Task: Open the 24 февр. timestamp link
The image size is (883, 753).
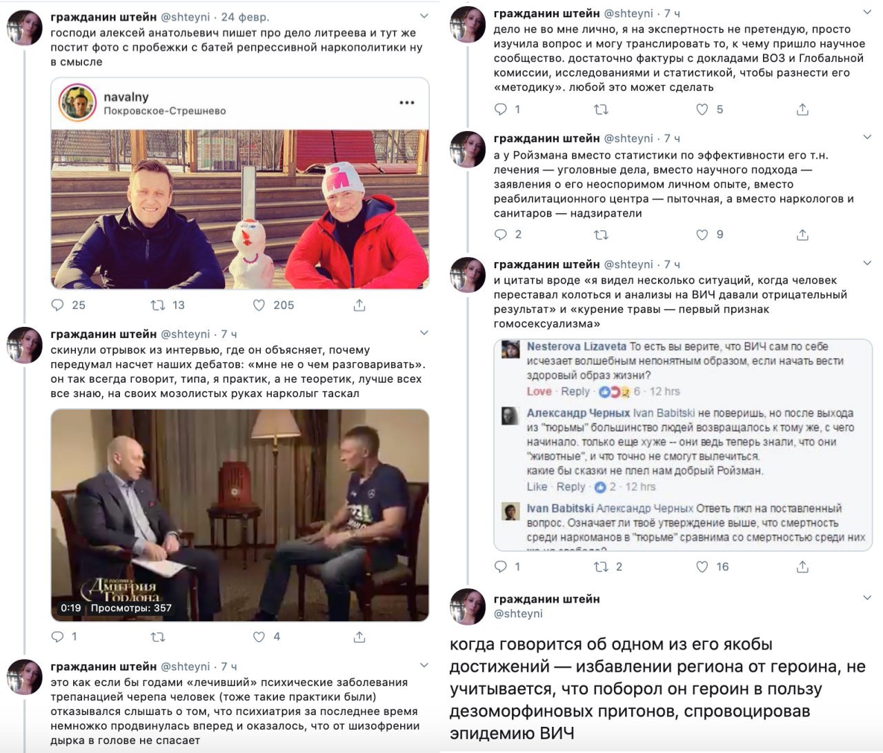Action: (245, 17)
